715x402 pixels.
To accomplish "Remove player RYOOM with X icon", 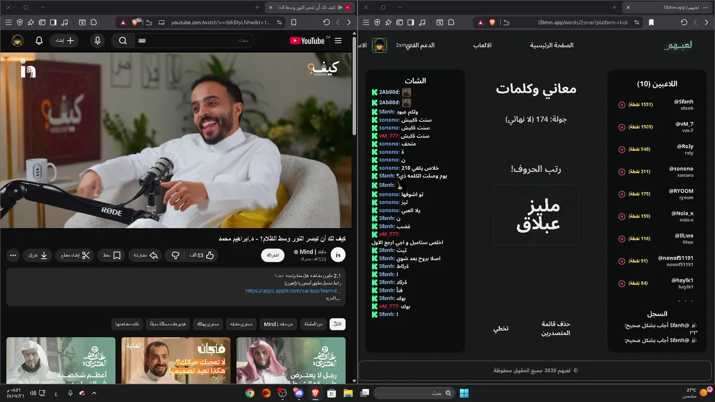I will pos(622,194).
